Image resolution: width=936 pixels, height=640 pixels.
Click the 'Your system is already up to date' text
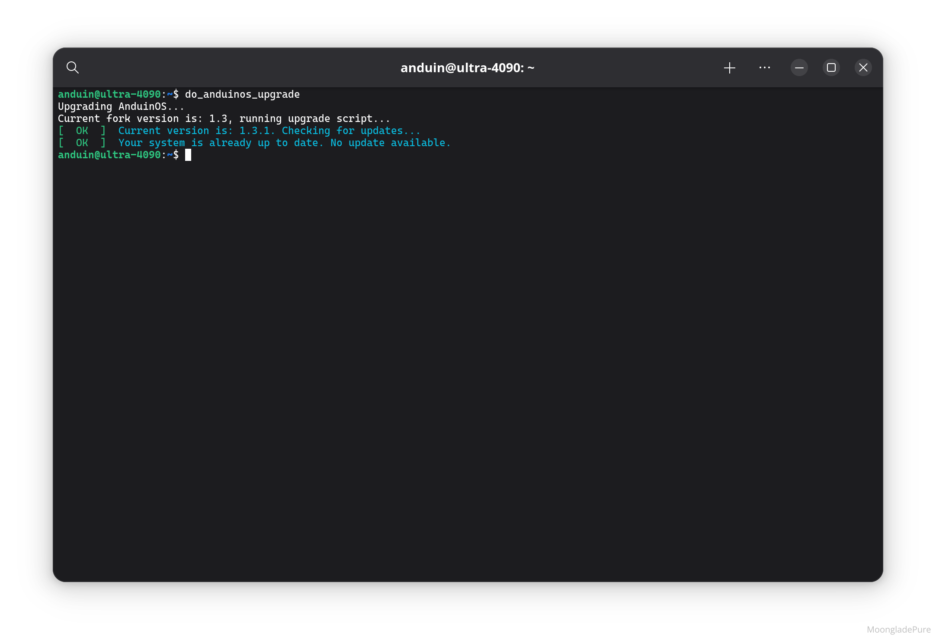point(220,143)
